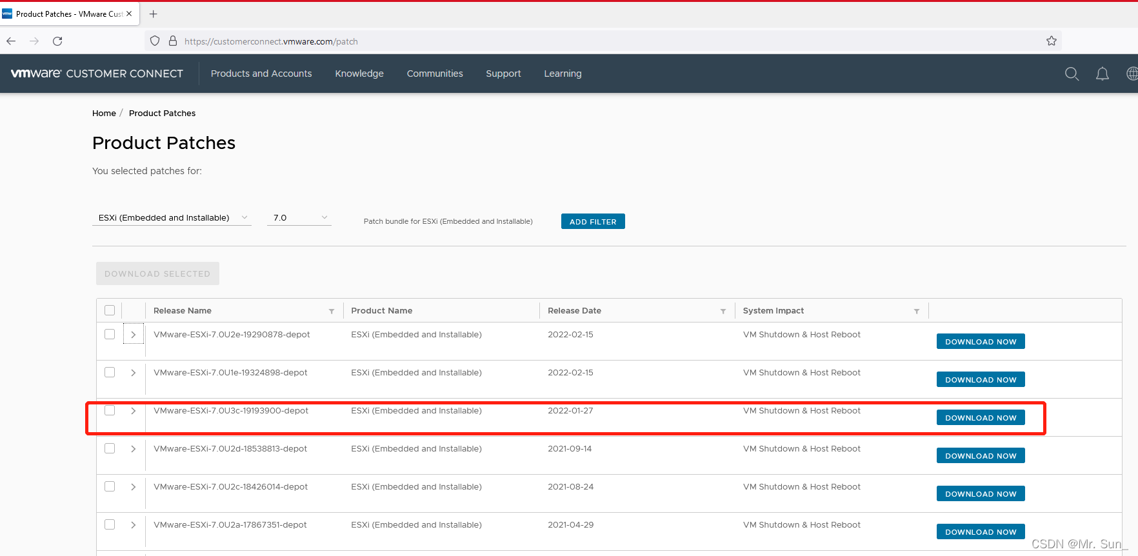
Task: Click the Product Patches breadcrumb
Action: tap(162, 113)
